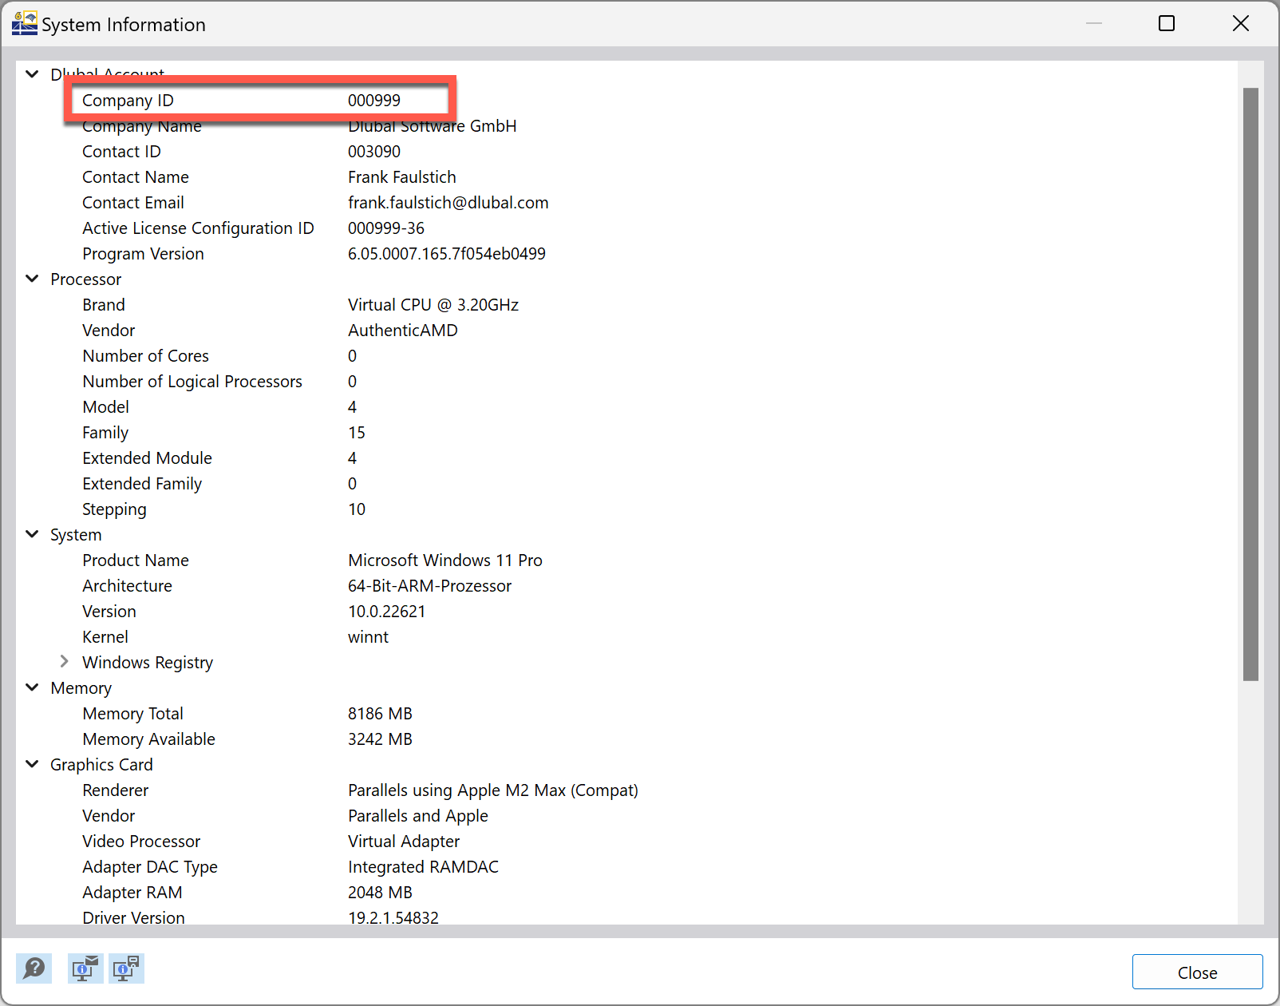The width and height of the screenshot is (1280, 1006).
Task: Select the Contact ID row
Action: coord(626,152)
